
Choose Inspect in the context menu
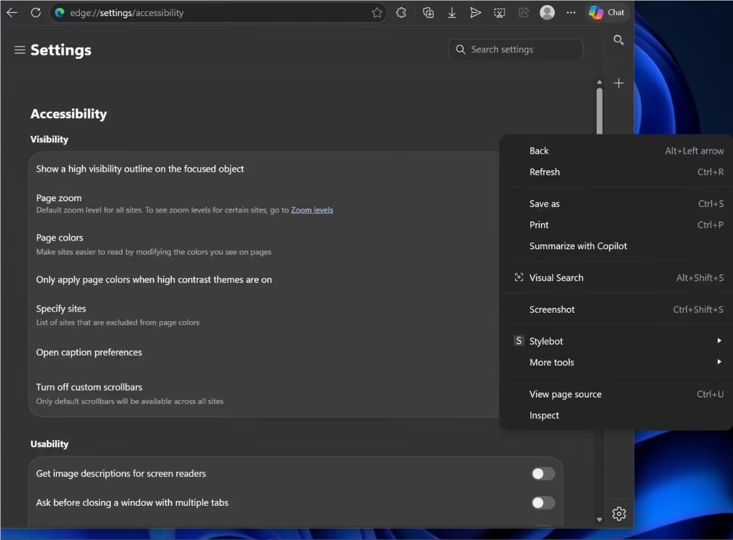click(545, 415)
